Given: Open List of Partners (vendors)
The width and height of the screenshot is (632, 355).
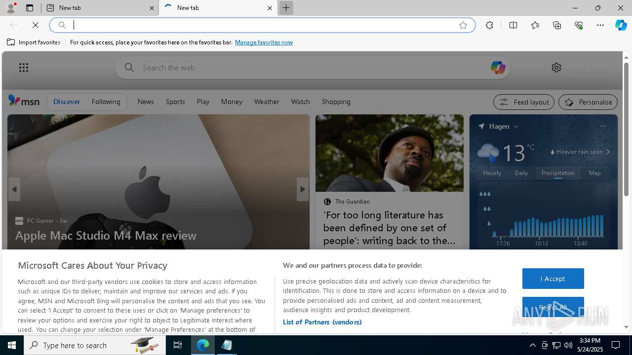Looking at the screenshot, I should (322, 322).
